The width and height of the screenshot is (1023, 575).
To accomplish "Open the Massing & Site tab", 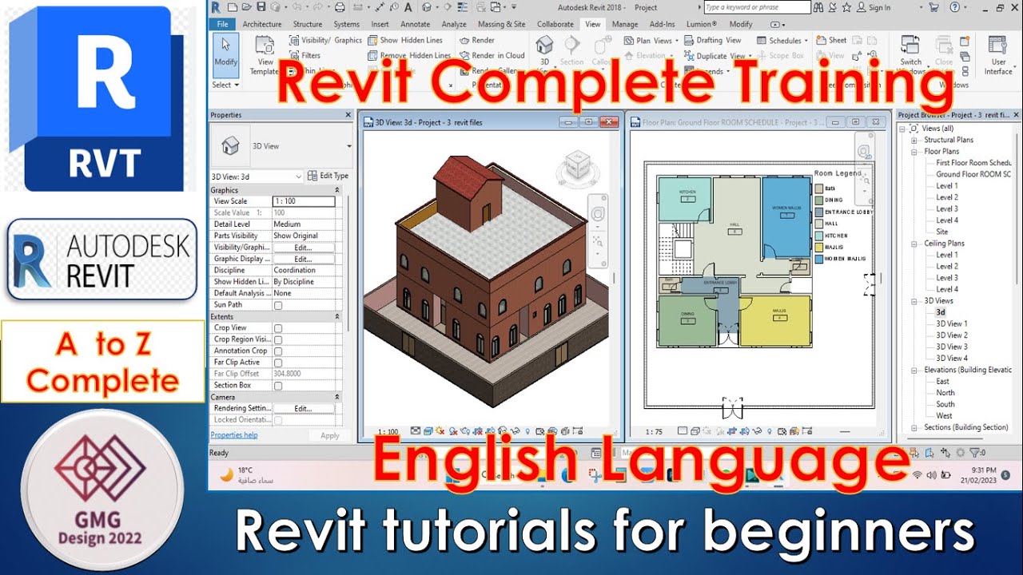I will coord(502,24).
